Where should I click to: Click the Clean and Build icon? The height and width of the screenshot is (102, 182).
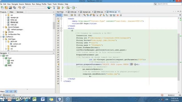58,8
